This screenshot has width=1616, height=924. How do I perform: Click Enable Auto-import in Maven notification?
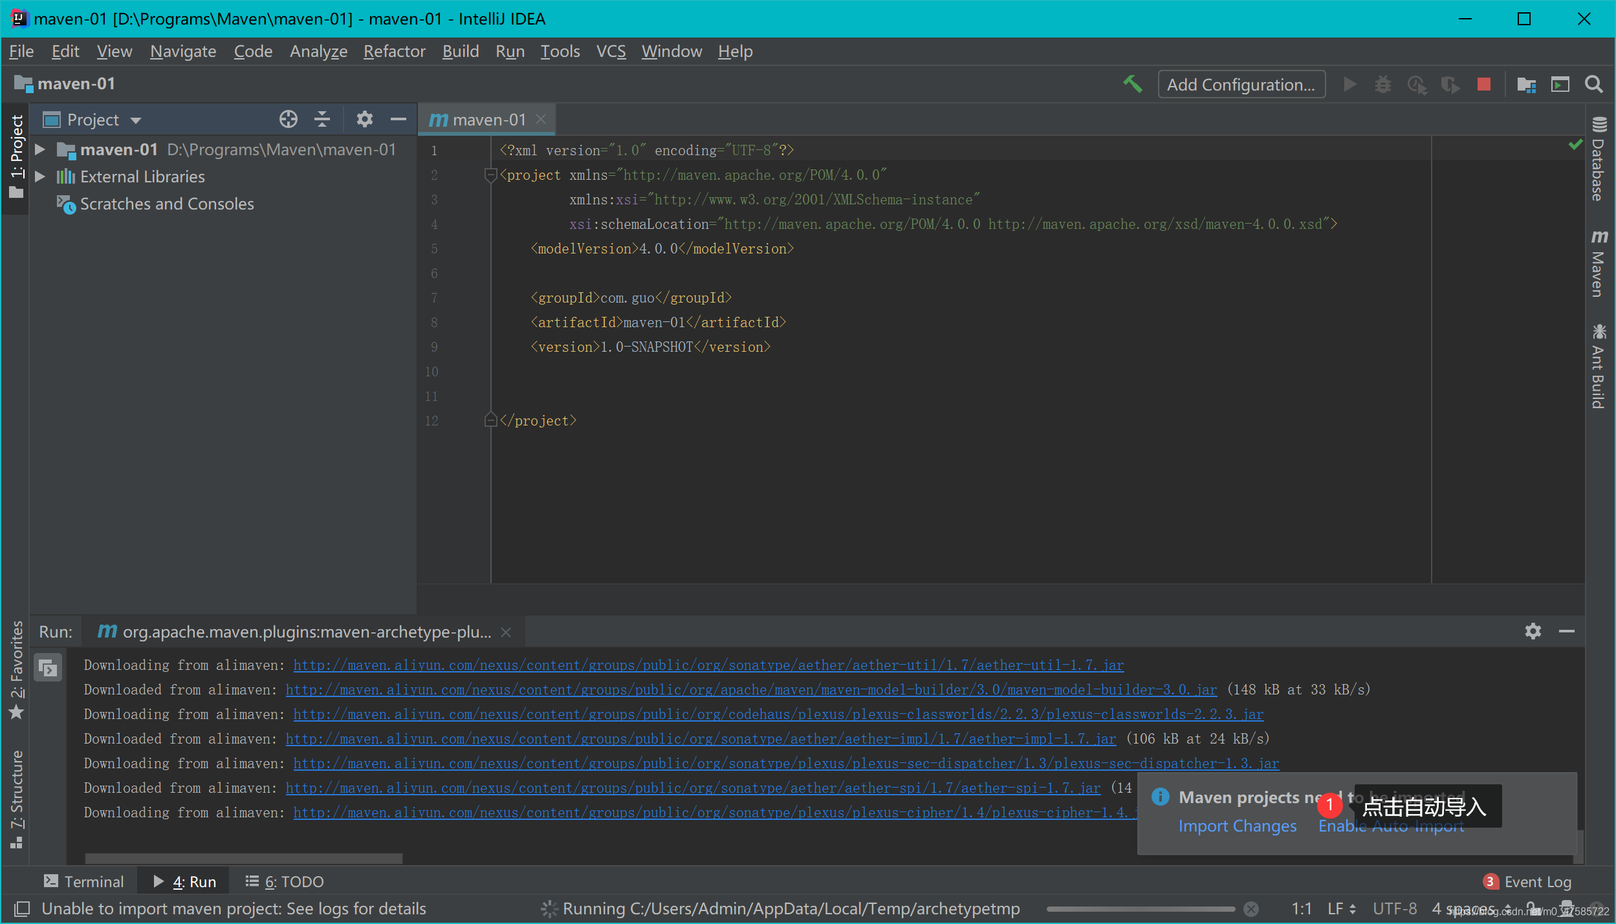pyautogui.click(x=1391, y=826)
